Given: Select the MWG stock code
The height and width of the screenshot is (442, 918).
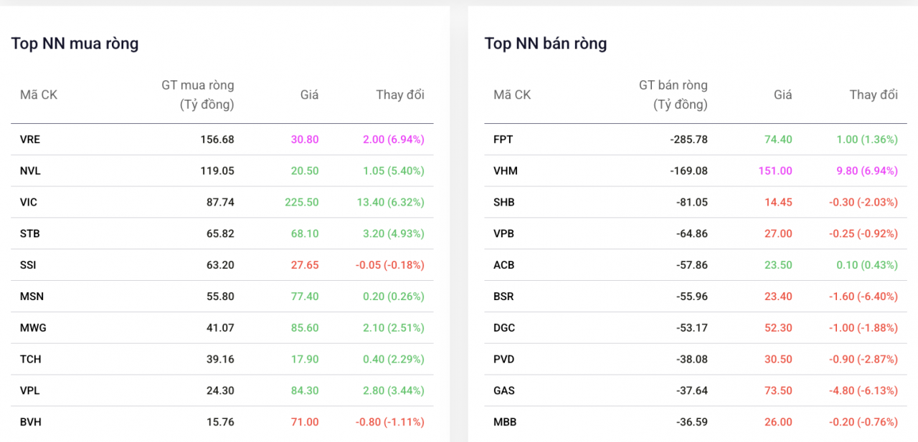Looking at the screenshot, I should (x=32, y=328).
